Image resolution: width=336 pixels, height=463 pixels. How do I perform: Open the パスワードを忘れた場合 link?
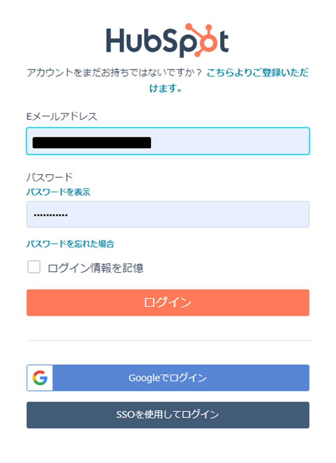pyautogui.click(x=70, y=244)
